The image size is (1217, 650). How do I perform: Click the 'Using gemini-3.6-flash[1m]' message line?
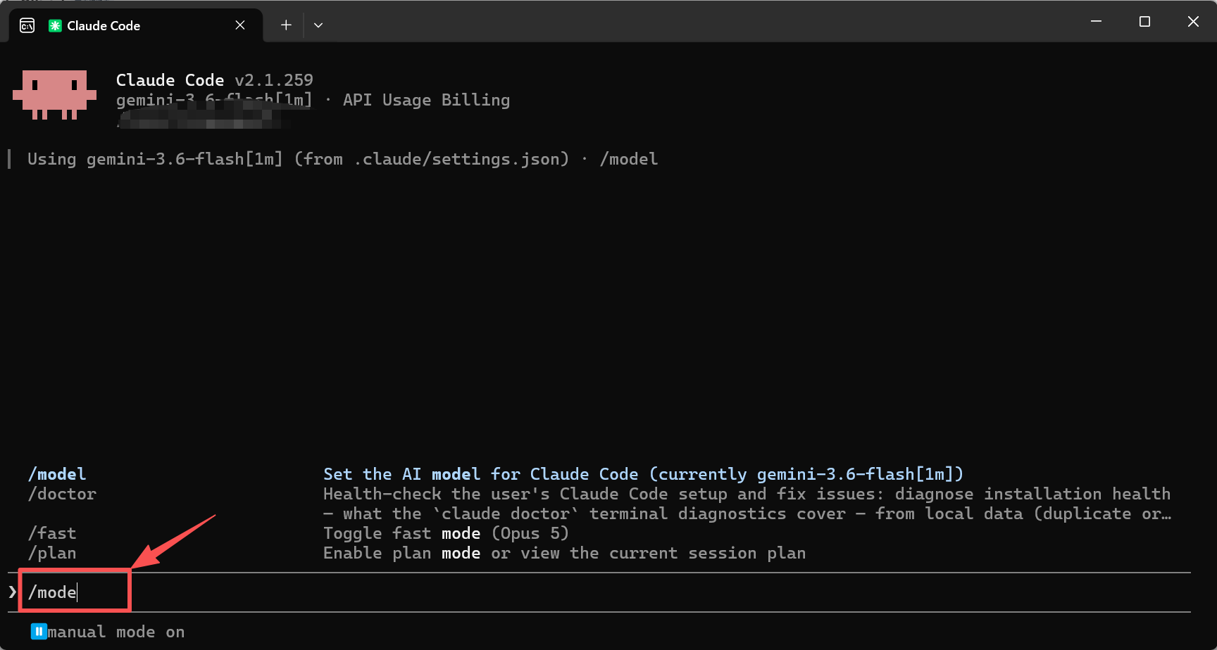point(343,159)
